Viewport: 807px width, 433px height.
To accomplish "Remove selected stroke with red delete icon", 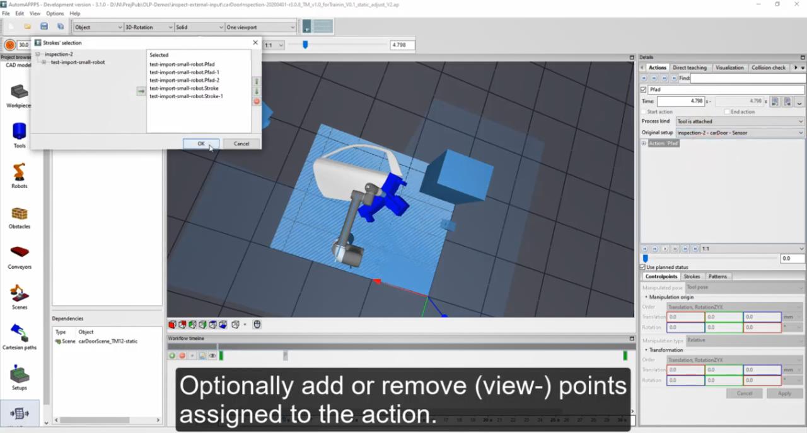I will click(x=257, y=101).
